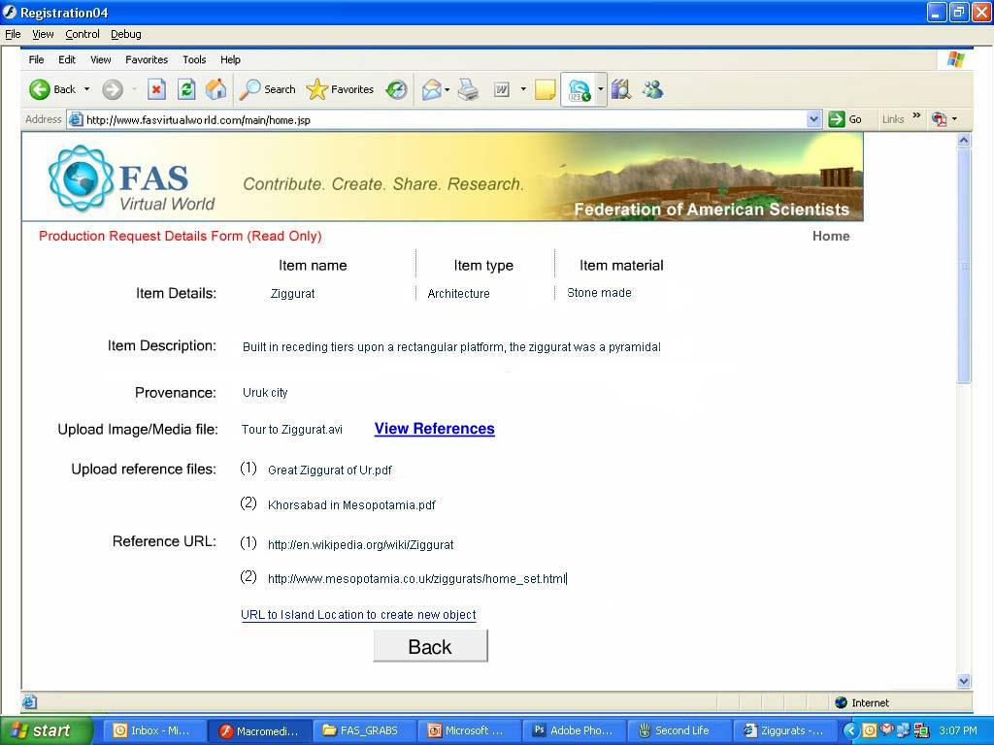The image size is (994, 745).
Task: Click the Print icon
Action: point(469,89)
